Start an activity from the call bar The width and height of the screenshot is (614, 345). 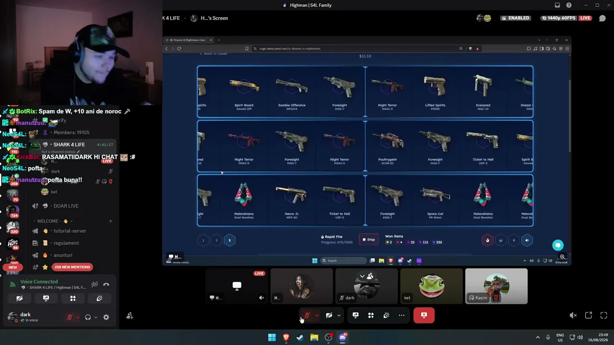pos(371,315)
